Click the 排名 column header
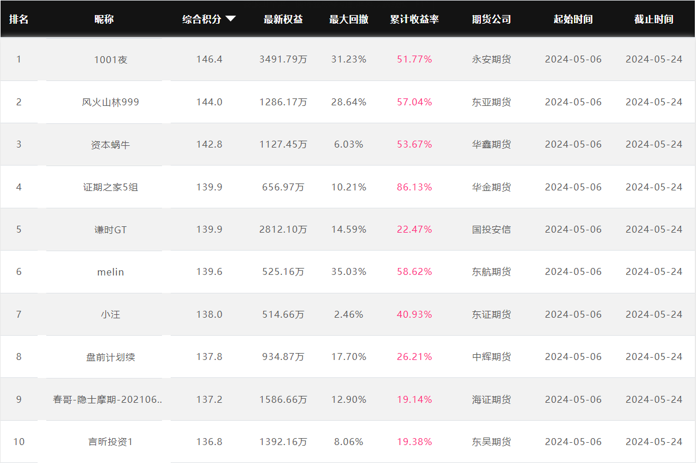Screen dimensions: 696x463 (19, 19)
